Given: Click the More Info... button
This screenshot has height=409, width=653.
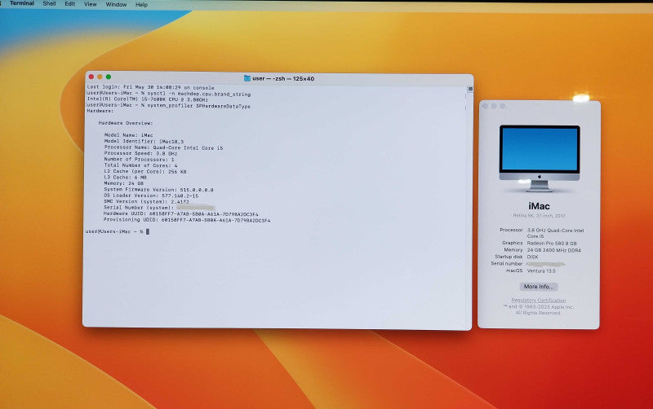Looking at the screenshot, I should [539, 287].
